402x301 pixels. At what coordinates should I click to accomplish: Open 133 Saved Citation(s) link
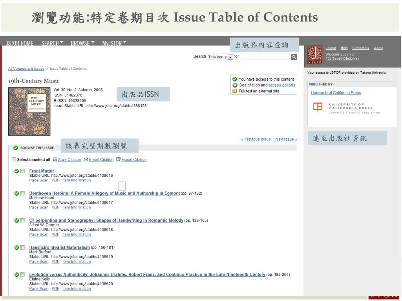tap(342, 58)
